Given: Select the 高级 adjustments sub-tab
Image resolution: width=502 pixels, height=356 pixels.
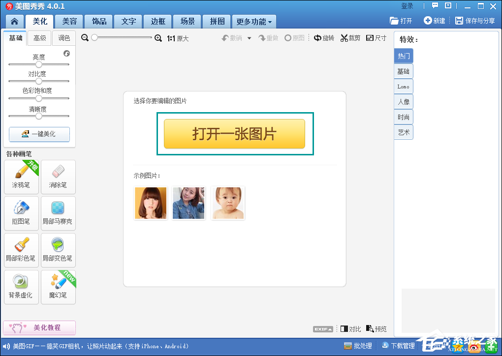Looking at the screenshot, I should pos(40,38).
